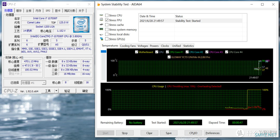Image resolution: width=280 pixels, height=140 pixels.
Task: Enable the Stress cache checkbox
Action: pos(107,25)
